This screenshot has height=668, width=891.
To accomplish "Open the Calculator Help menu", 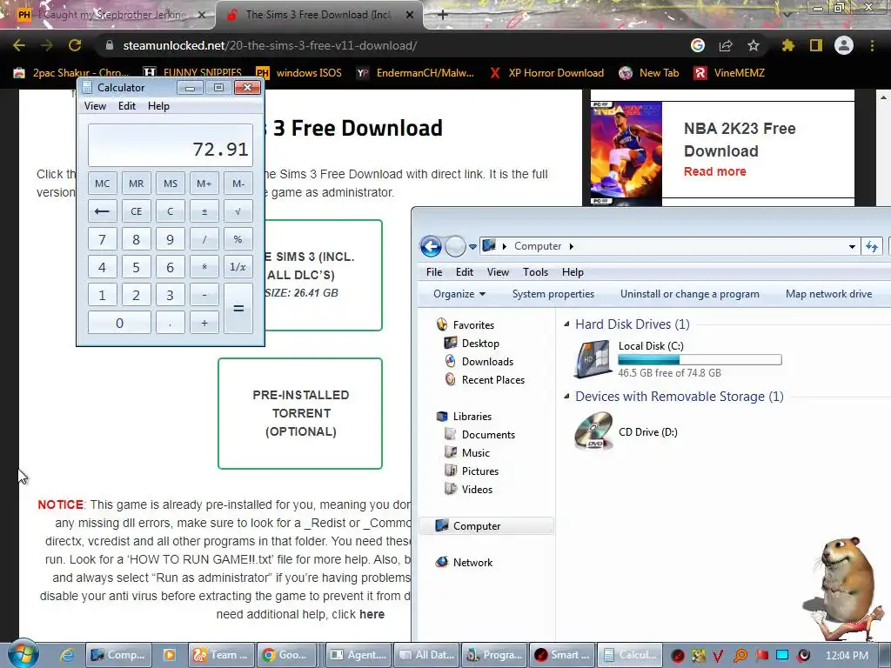I will click(158, 106).
